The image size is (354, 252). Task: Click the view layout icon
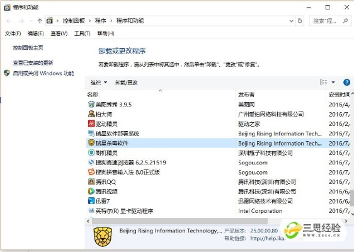pos(323,82)
